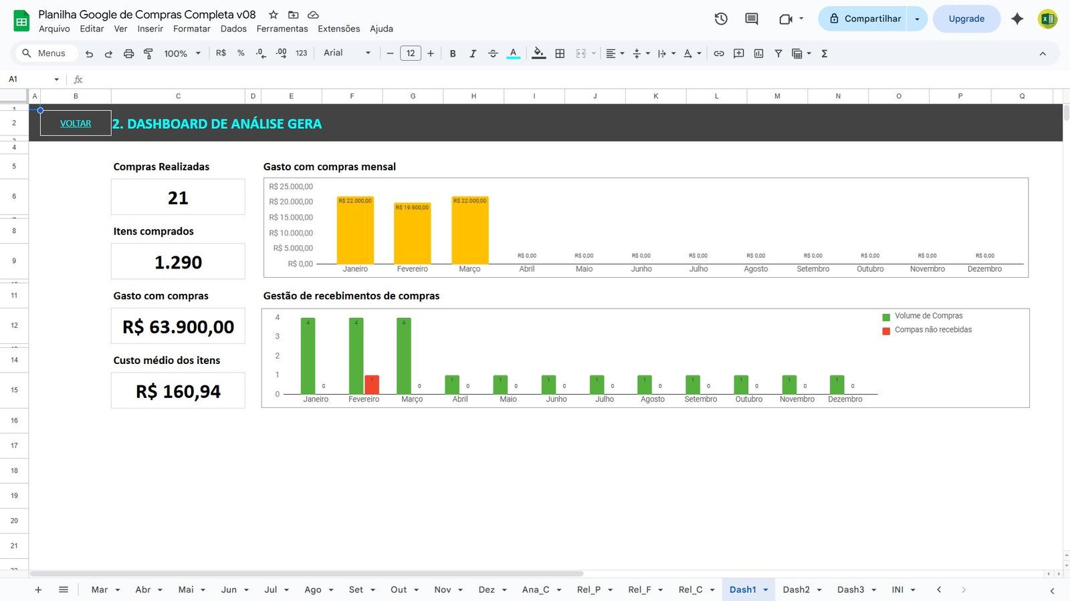Toggle strikethrough formatting
The image size is (1070, 601).
click(x=493, y=53)
